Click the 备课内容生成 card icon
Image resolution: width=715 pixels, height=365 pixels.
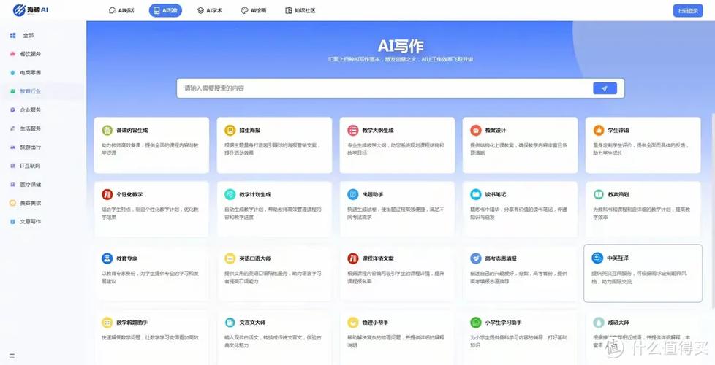pyautogui.click(x=107, y=131)
